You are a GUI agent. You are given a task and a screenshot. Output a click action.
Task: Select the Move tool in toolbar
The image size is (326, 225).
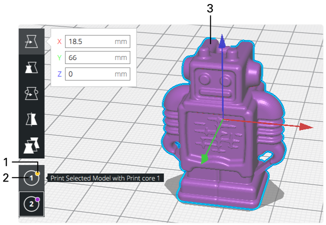32,41
